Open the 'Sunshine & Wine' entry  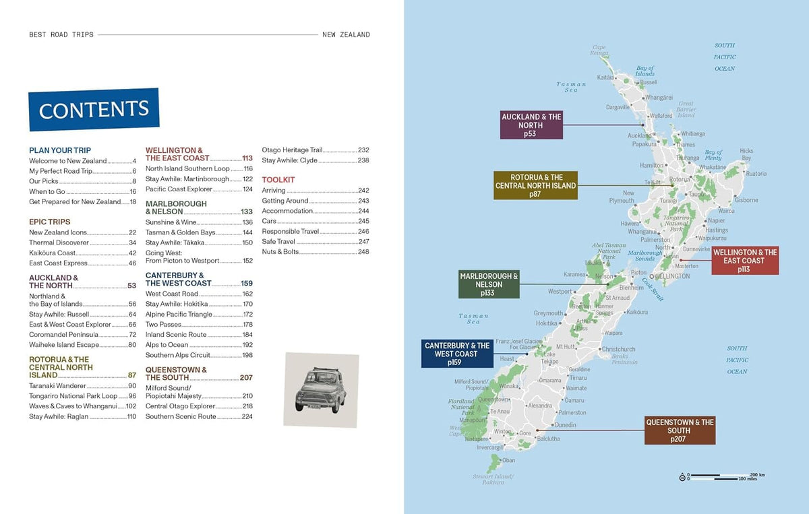pyautogui.click(x=200, y=222)
